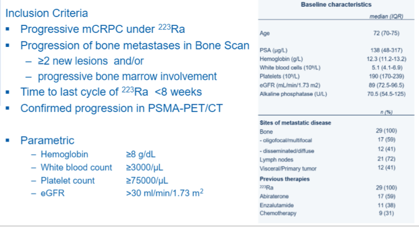Click the 'Alkaline phosphatase (U/L)' row label
This screenshot has width=419, height=230.
click(x=293, y=94)
